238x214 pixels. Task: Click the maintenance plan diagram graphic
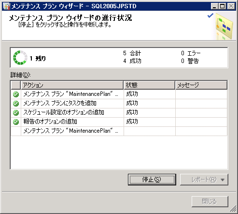coord(224,27)
